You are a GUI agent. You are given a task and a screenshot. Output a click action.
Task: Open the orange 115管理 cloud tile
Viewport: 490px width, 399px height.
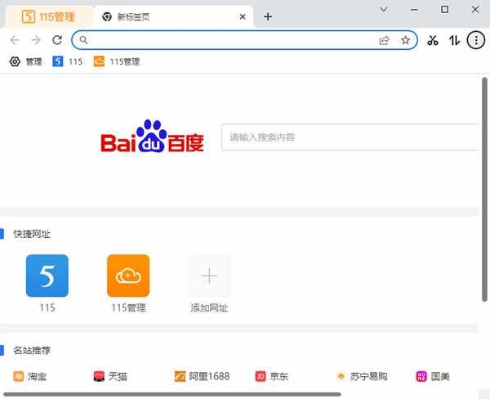pyautogui.click(x=128, y=276)
